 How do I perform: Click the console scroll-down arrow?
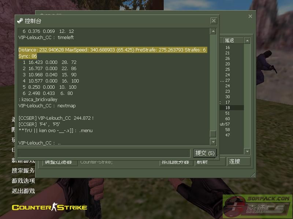tap(213, 141)
